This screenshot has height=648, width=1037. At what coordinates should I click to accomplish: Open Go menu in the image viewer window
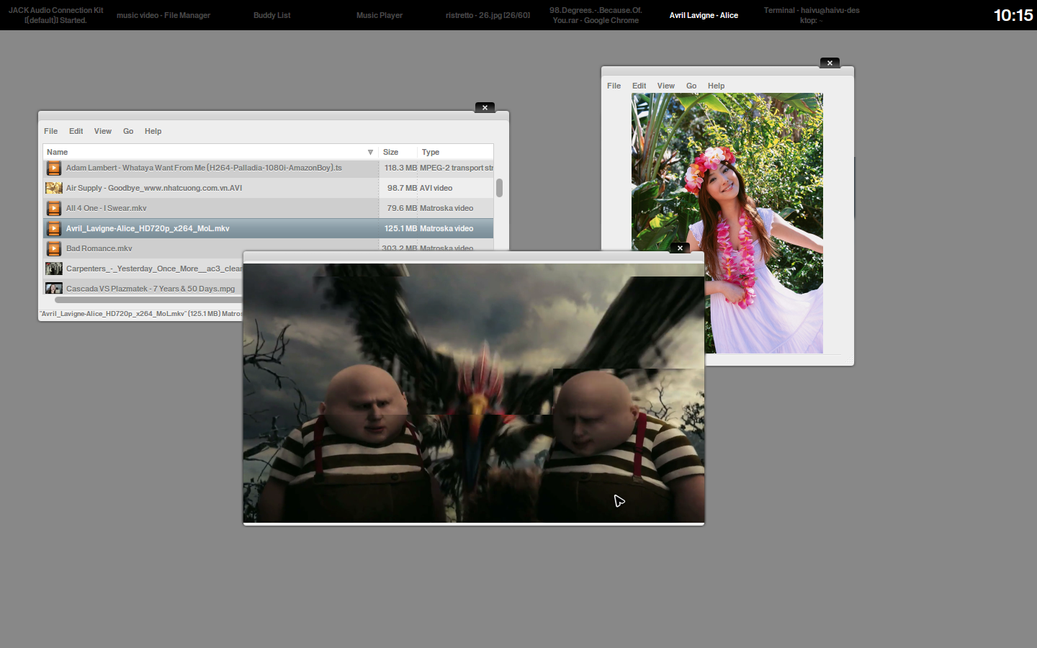click(691, 86)
